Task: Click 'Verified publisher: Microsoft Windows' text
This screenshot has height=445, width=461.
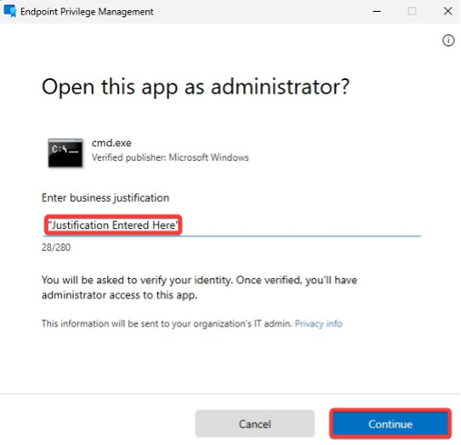Action: 170,157
